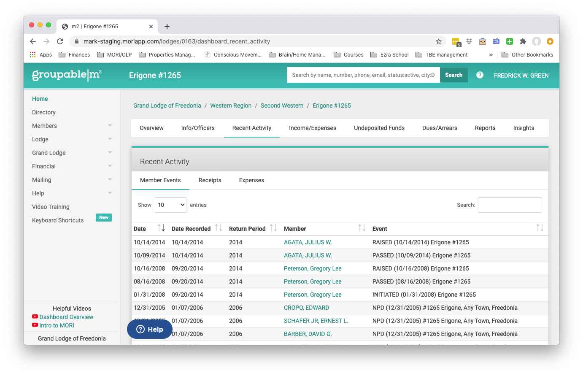Sort by Event column arrows
This screenshot has height=376, width=583.
[540, 228]
